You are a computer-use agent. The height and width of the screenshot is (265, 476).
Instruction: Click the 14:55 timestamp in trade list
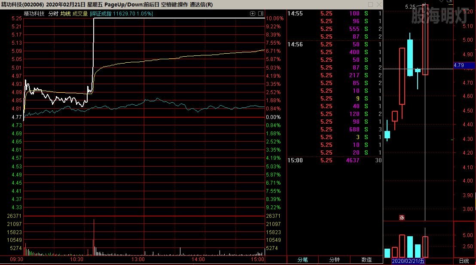pos(295,13)
